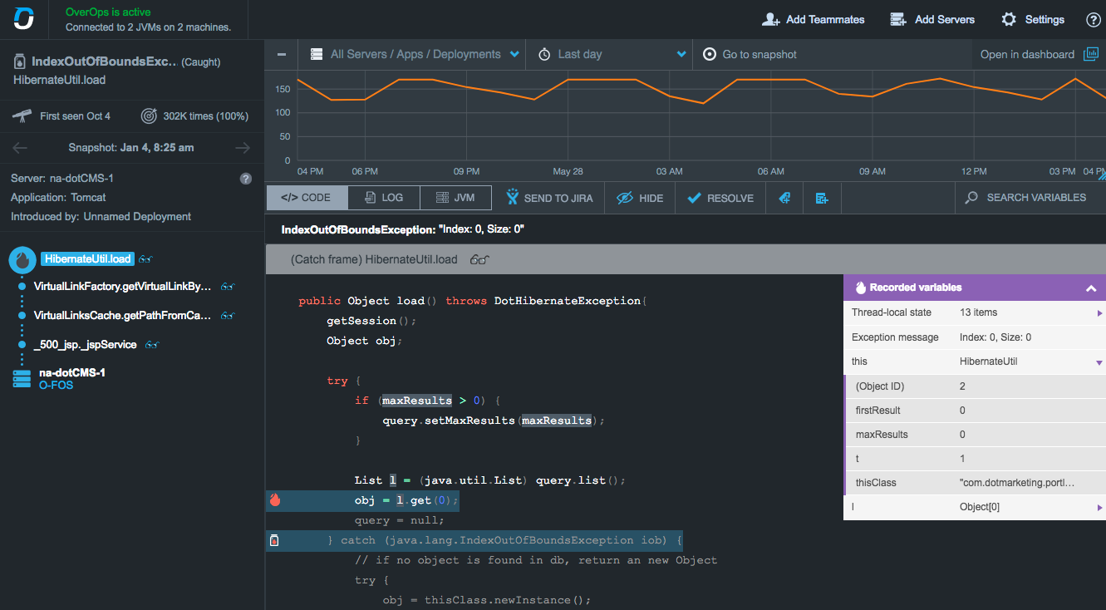Screen dimensions: 1106x610
Task: Toggle HIDE for this event
Action: tap(640, 198)
